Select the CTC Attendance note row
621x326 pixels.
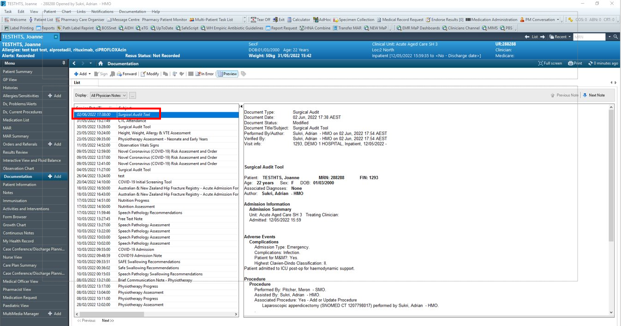tap(156, 121)
